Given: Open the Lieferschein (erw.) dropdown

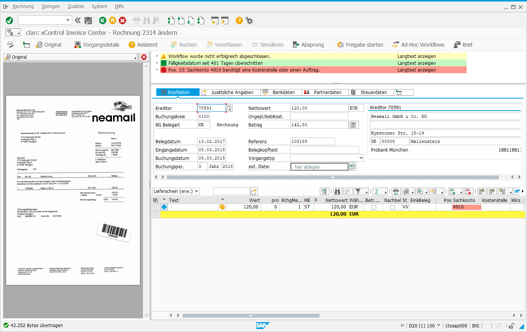Looking at the screenshot, I should tap(197, 191).
